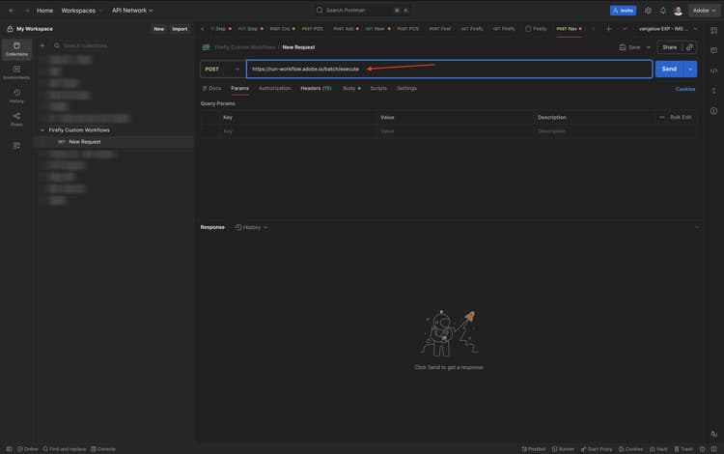Open the POST method dropdown
Screen dimensions: 724x454
223,69
